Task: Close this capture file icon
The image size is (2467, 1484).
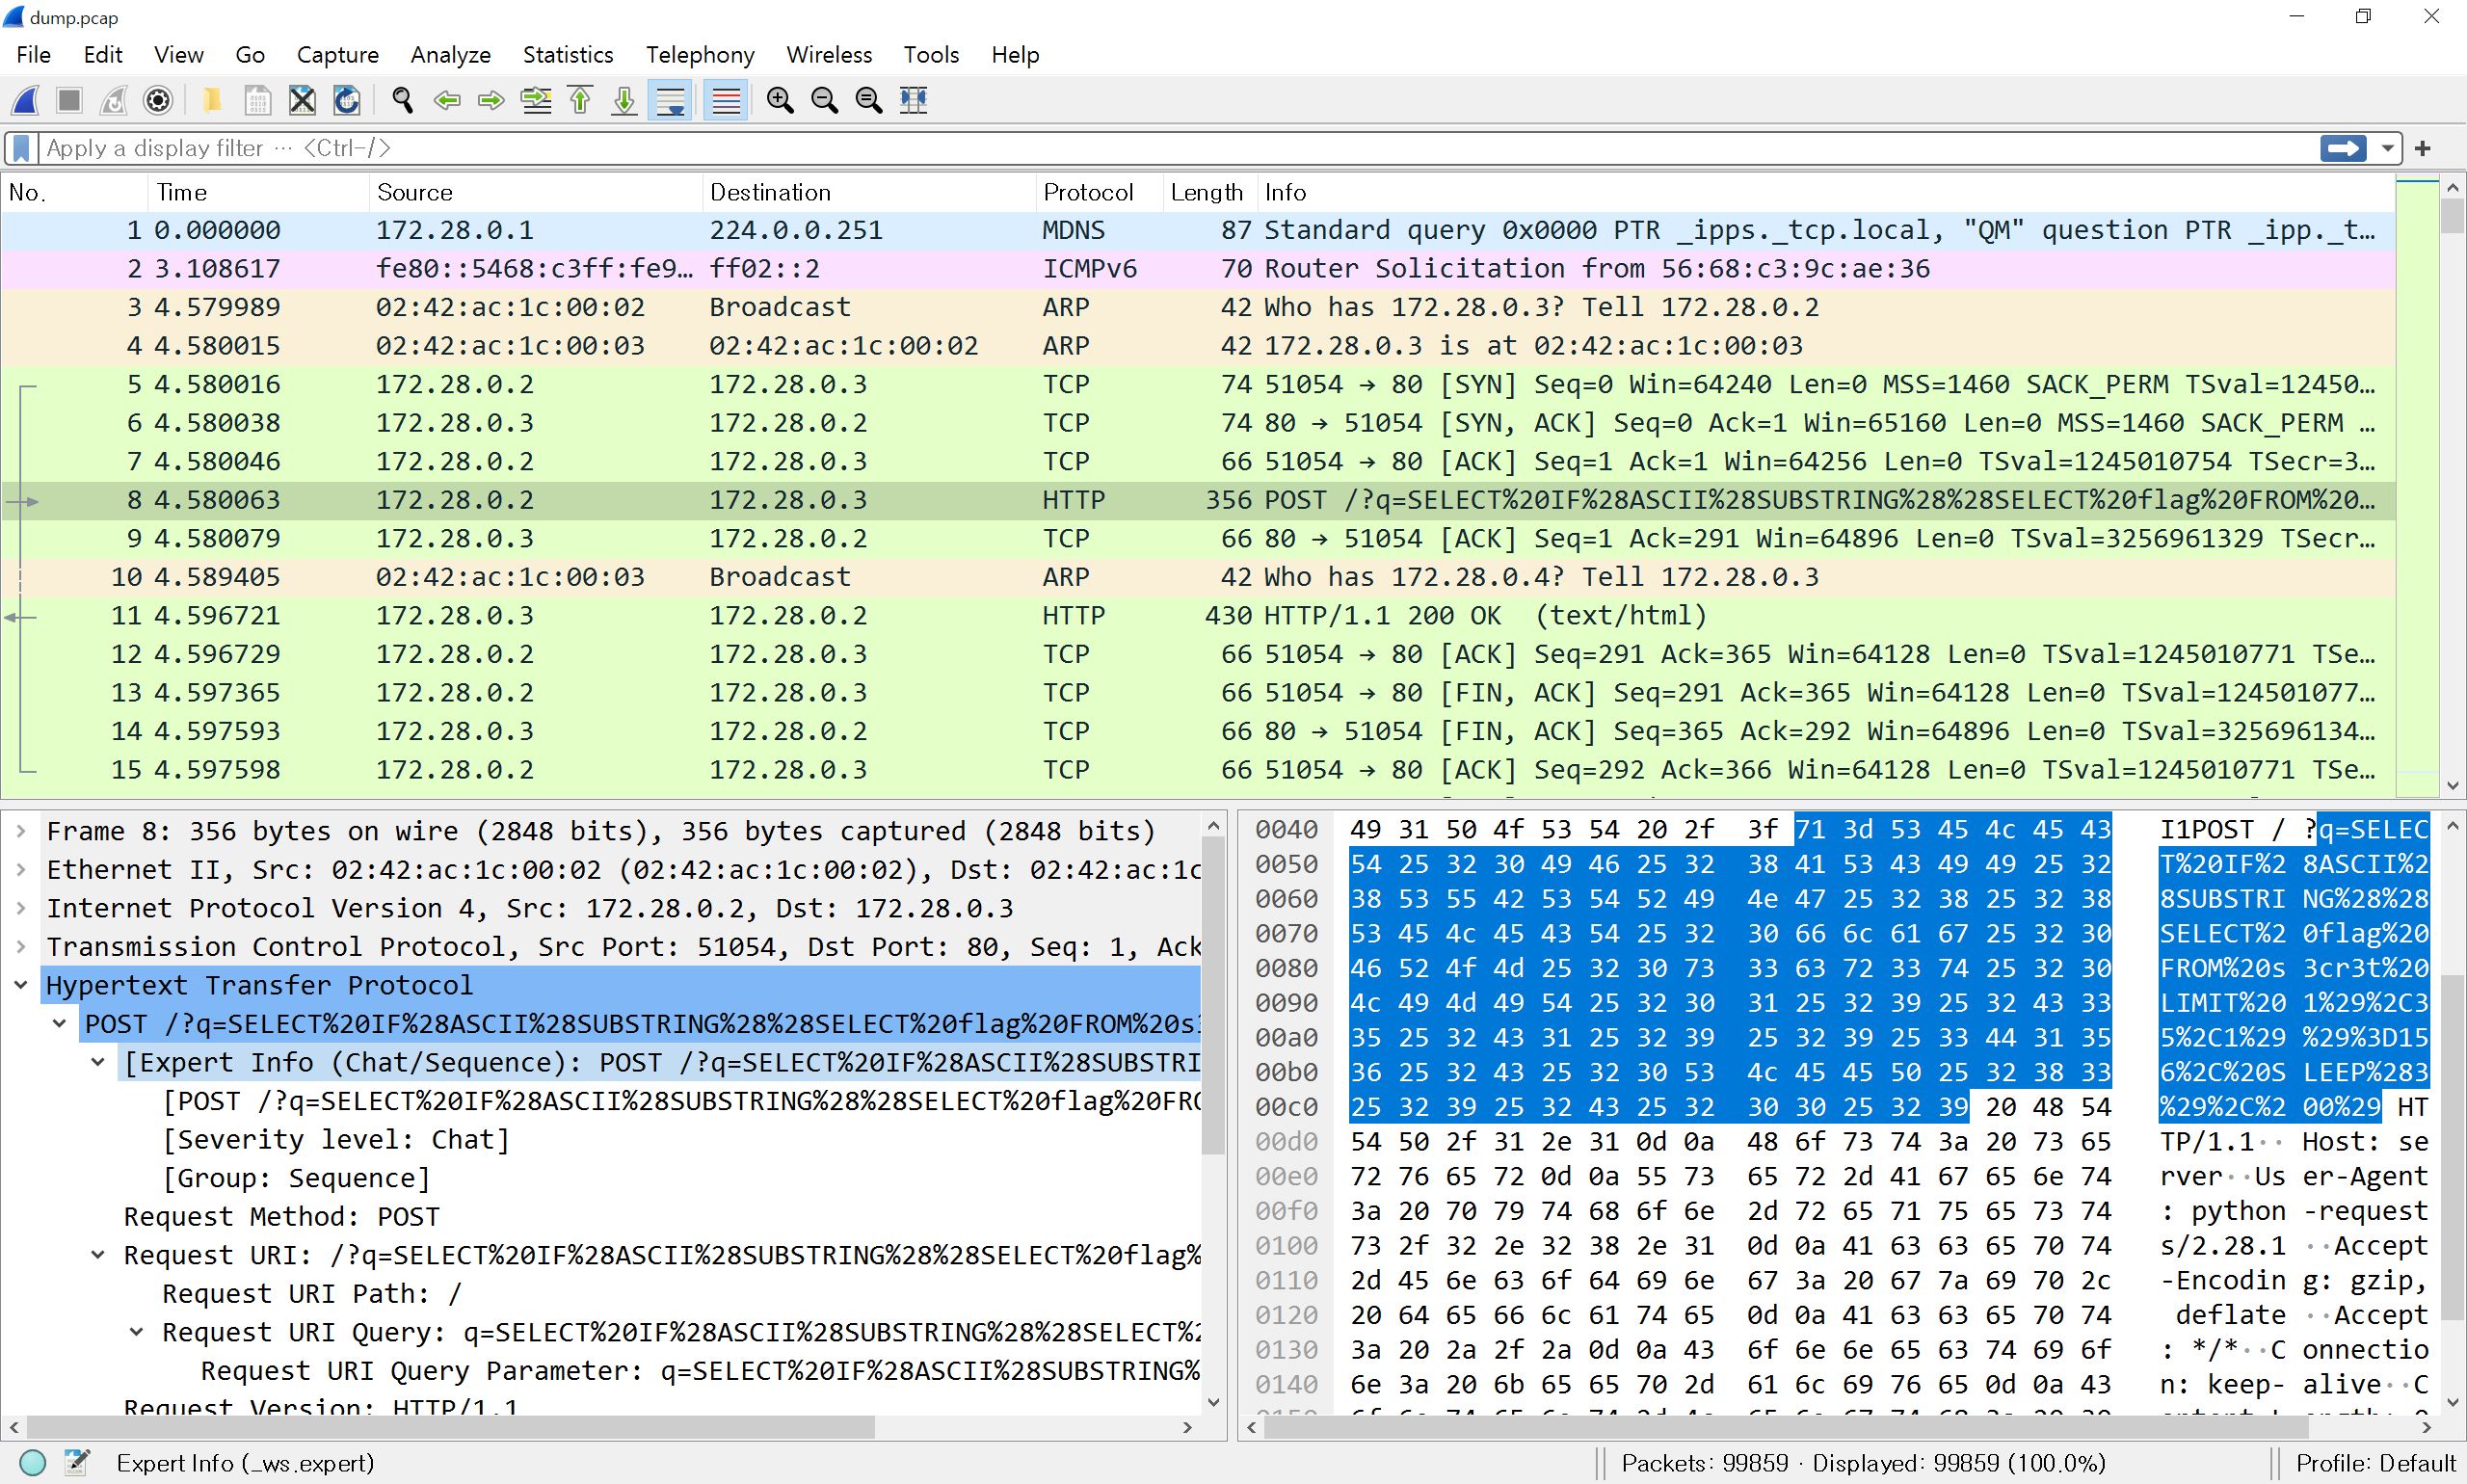Action: coord(302,100)
